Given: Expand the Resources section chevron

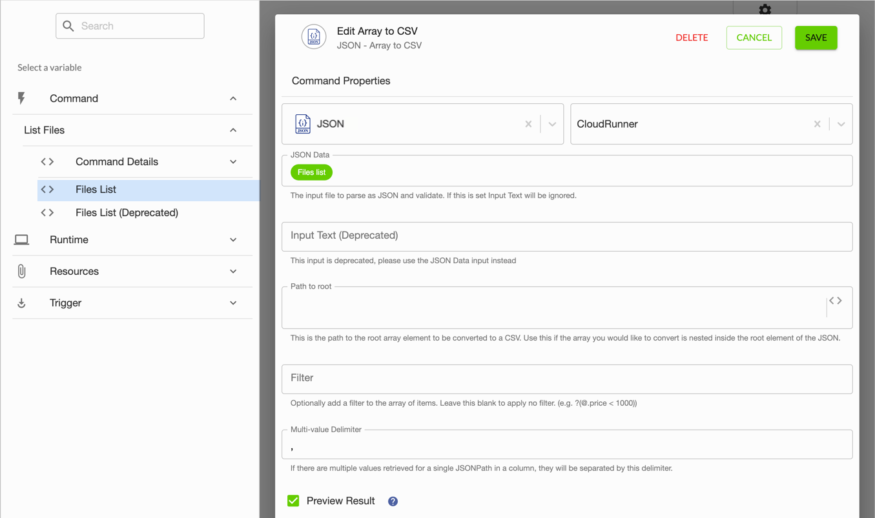Looking at the screenshot, I should [233, 272].
